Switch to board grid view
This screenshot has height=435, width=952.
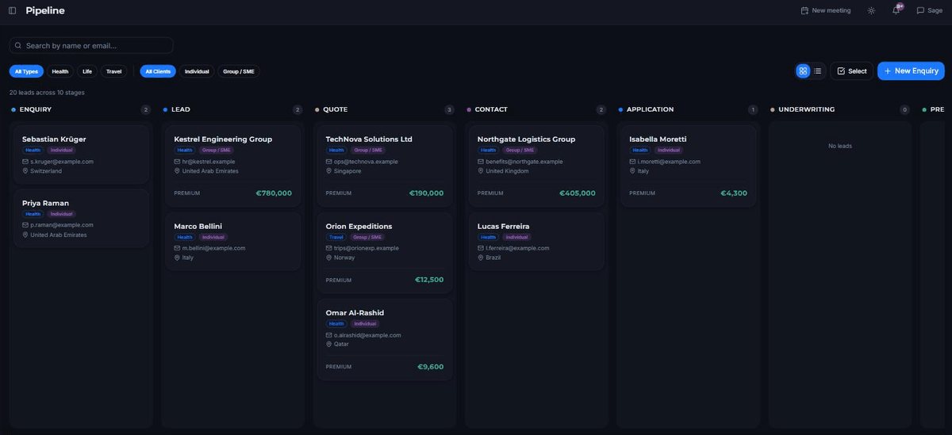click(x=803, y=71)
